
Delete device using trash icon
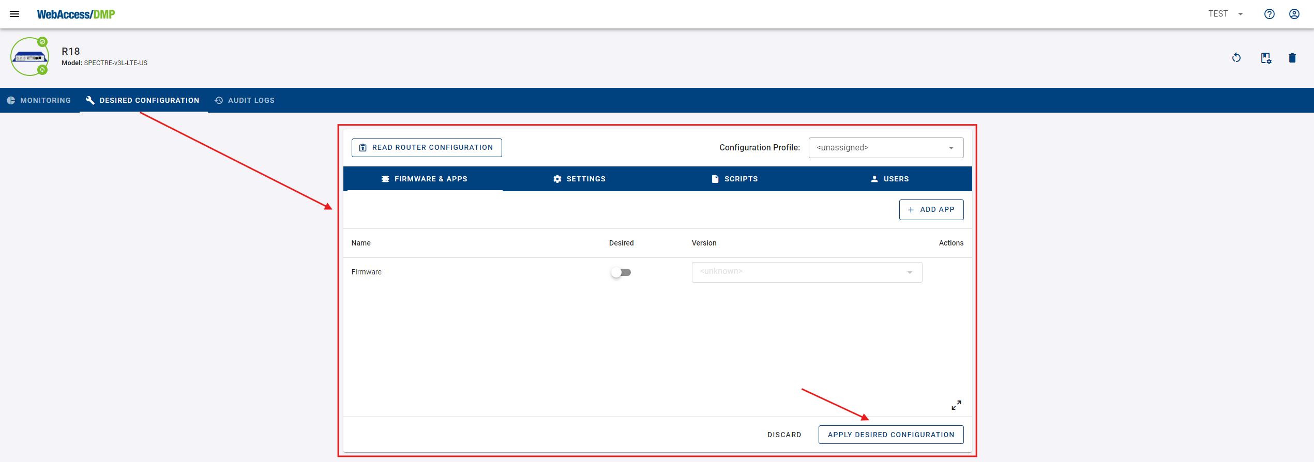click(1292, 58)
